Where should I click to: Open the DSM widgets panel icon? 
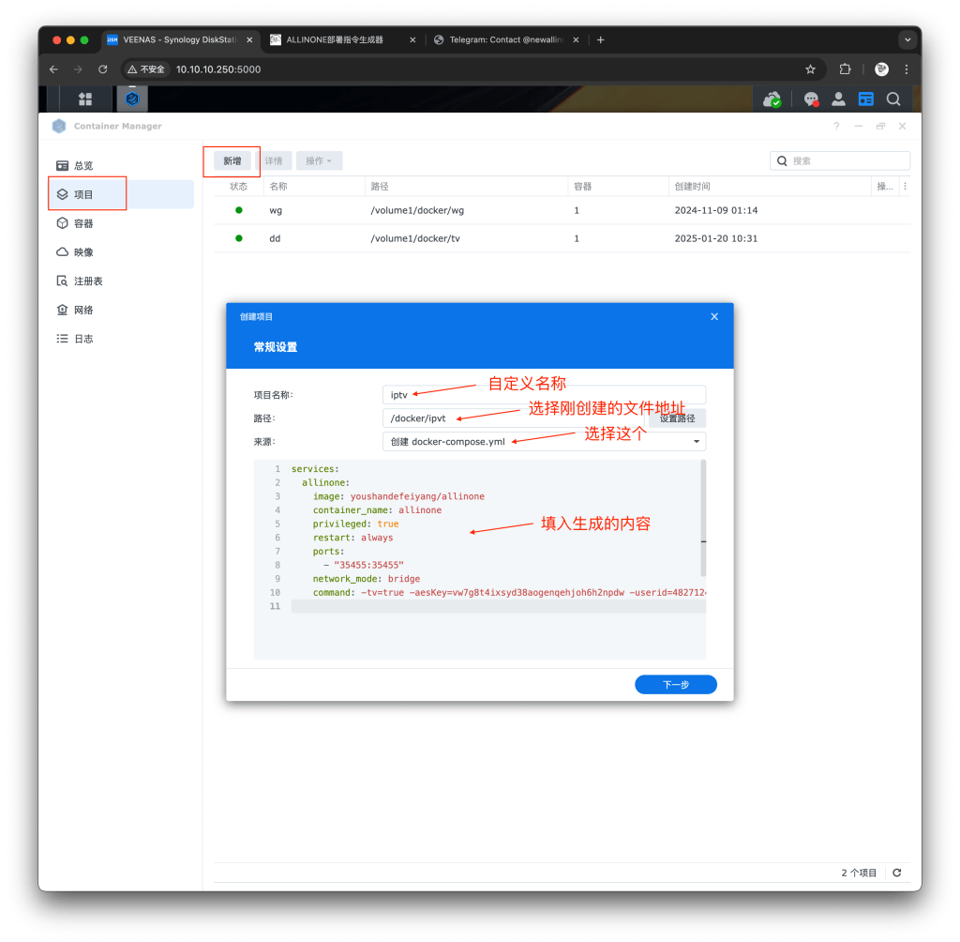tap(866, 99)
